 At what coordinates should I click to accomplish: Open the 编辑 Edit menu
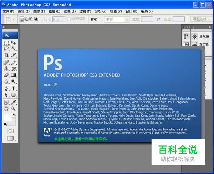point(24,11)
